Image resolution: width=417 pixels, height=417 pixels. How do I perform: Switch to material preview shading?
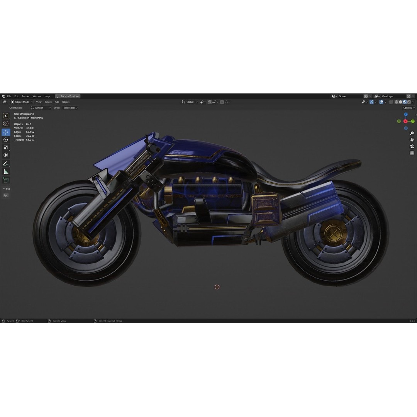(405, 102)
